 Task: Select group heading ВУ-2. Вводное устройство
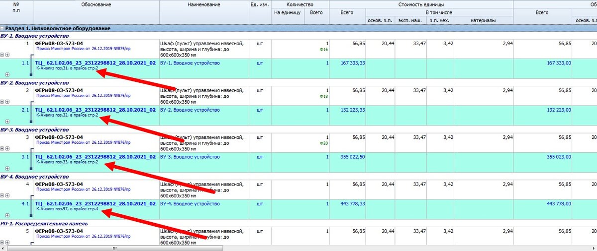pyautogui.click(x=34, y=83)
